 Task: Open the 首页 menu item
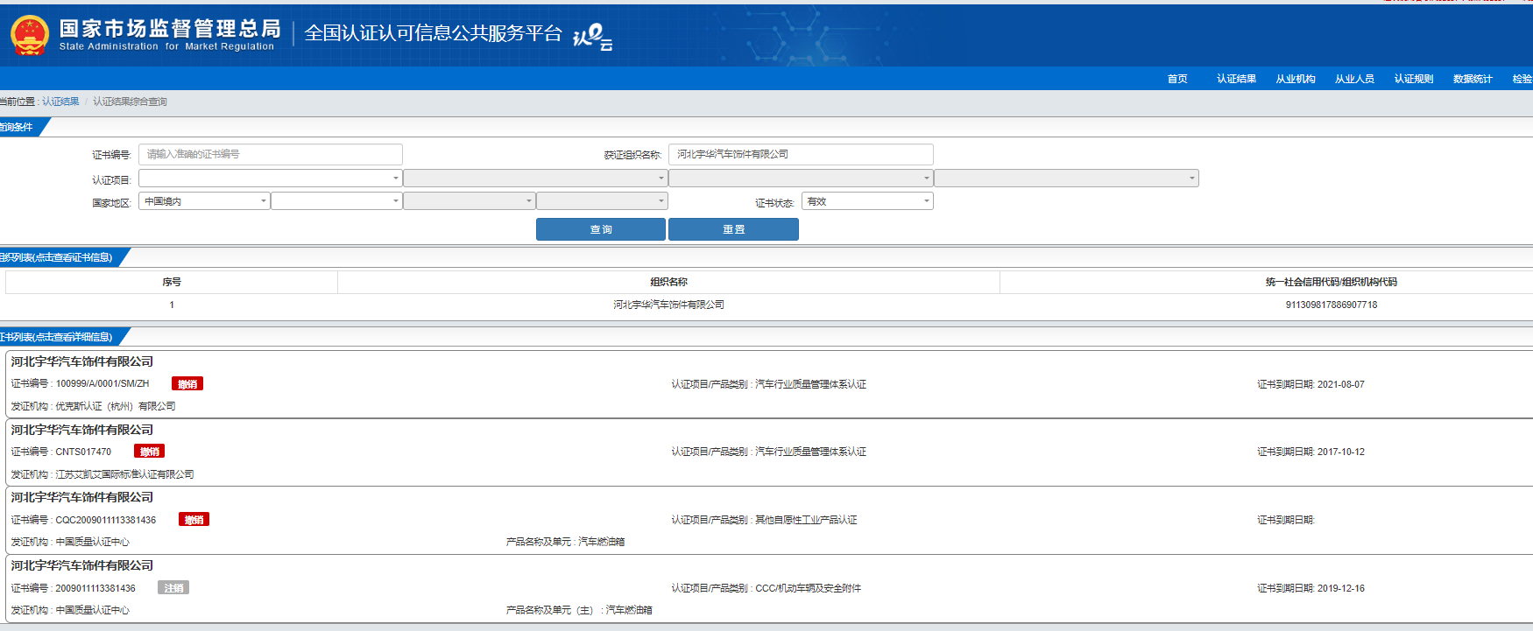pyautogui.click(x=1177, y=79)
